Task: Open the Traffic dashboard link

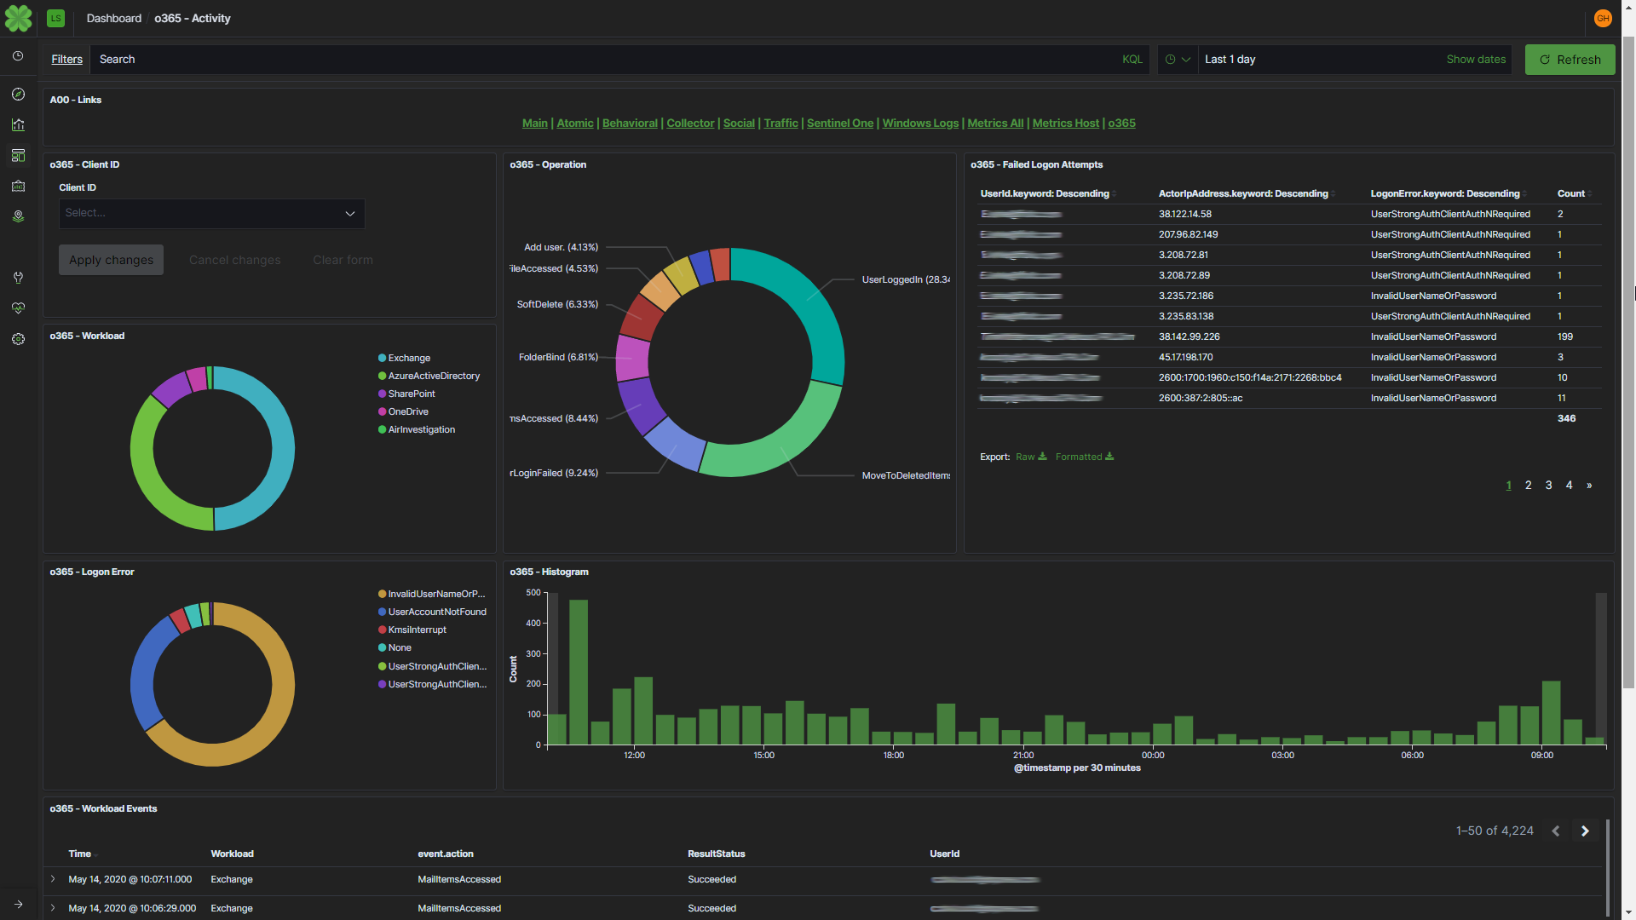Action: (x=781, y=124)
